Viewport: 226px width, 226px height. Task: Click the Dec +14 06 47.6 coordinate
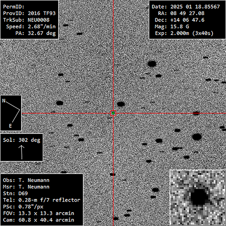coord(187,20)
